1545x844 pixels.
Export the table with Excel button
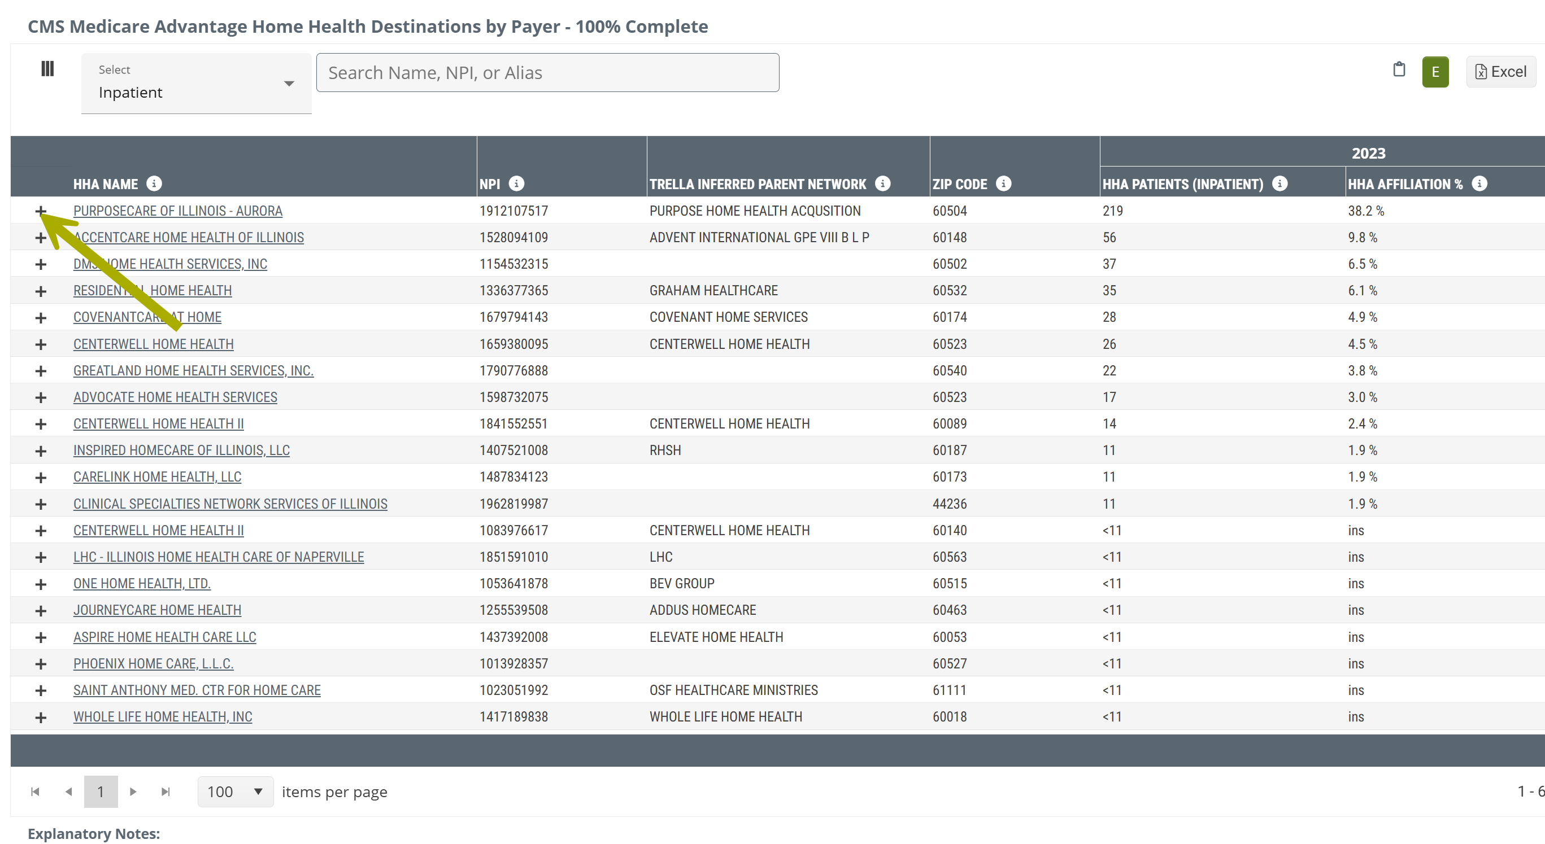(1500, 72)
